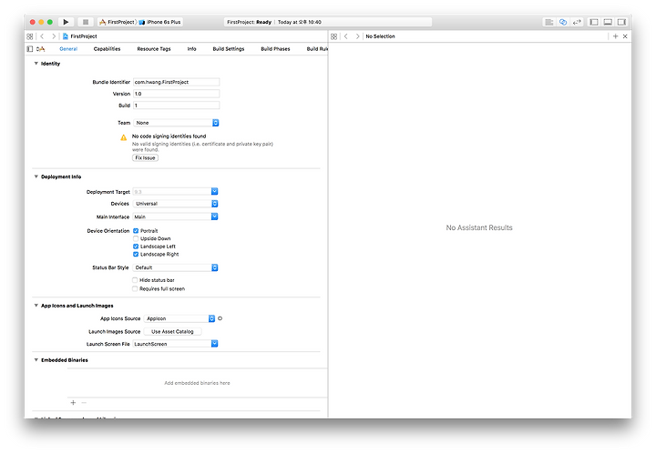Stop the running build
656x453 pixels.
pyautogui.click(x=86, y=22)
